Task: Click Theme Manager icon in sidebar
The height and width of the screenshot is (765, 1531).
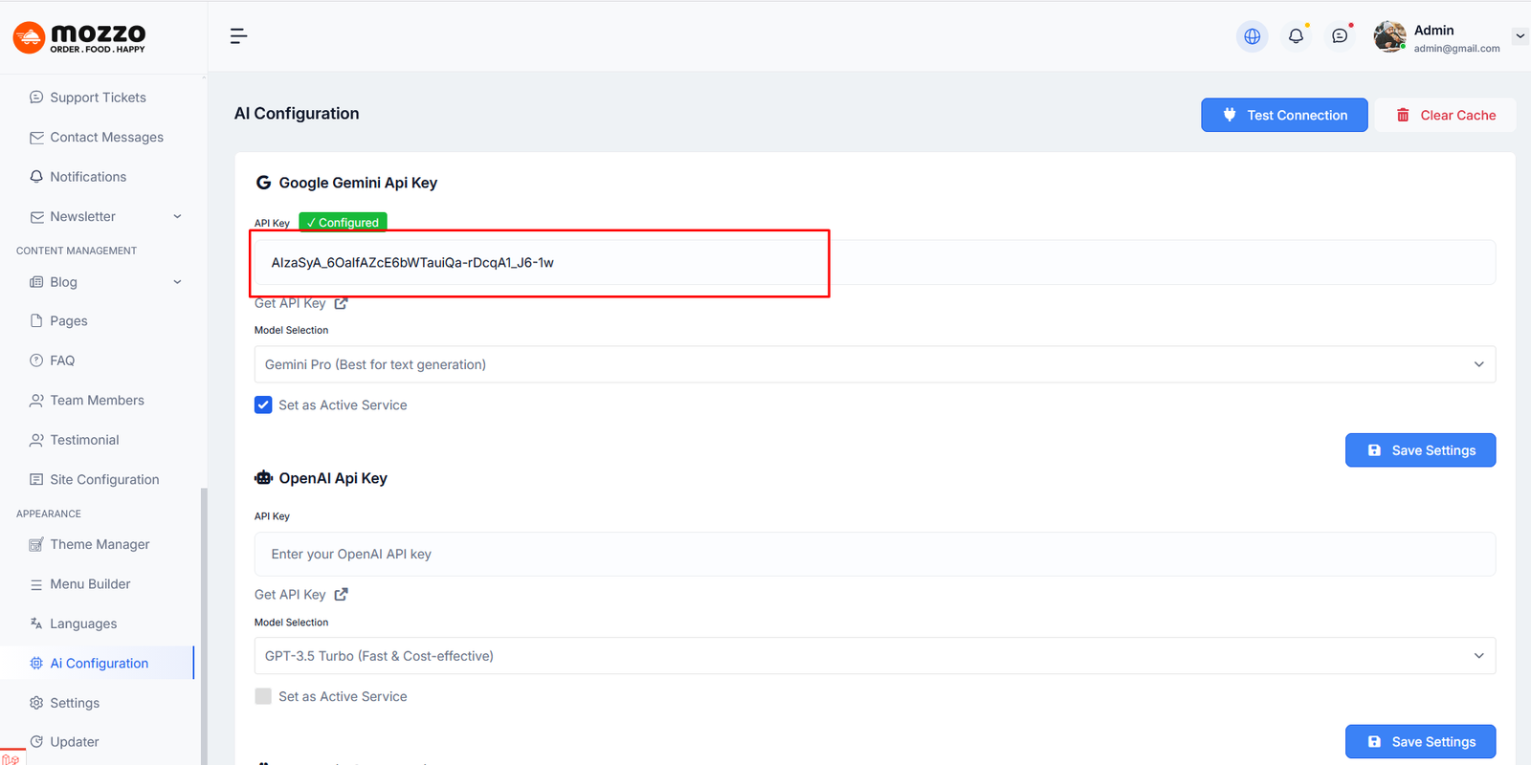Action: (36, 545)
